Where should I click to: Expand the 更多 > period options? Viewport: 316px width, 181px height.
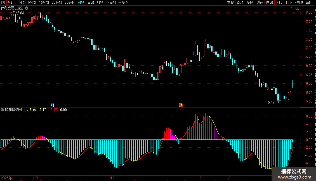tap(123, 3)
